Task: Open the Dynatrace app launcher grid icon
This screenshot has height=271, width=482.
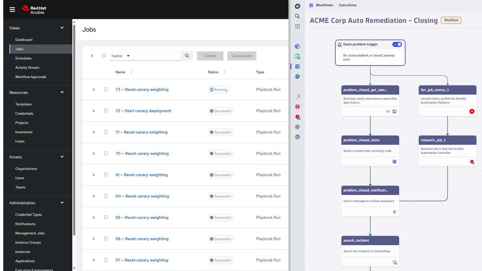Action: pos(297,26)
